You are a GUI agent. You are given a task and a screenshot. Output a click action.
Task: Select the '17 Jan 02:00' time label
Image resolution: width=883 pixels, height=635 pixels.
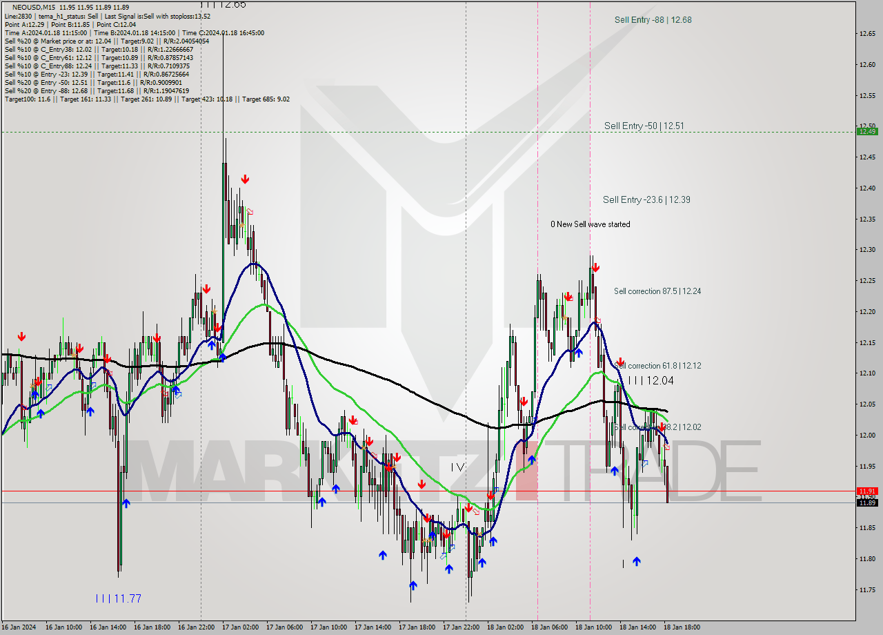point(240,627)
